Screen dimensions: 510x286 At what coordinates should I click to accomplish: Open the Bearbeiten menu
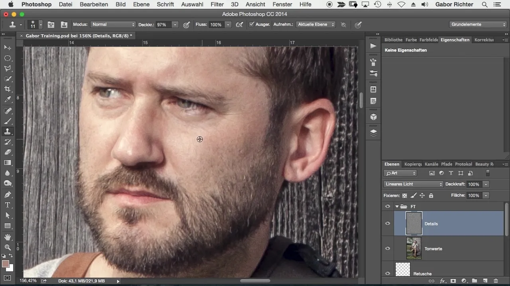pos(94,4)
